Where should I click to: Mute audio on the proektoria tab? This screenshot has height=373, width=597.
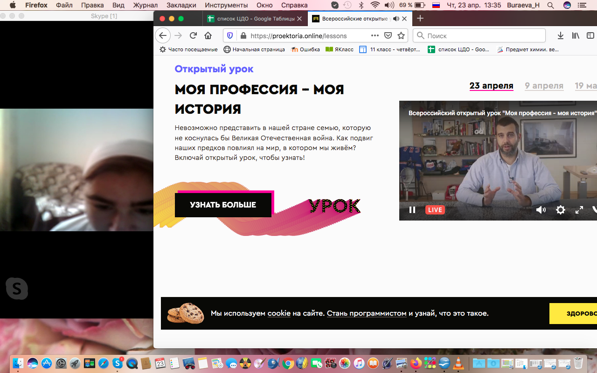pyautogui.click(x=396, y=19)
